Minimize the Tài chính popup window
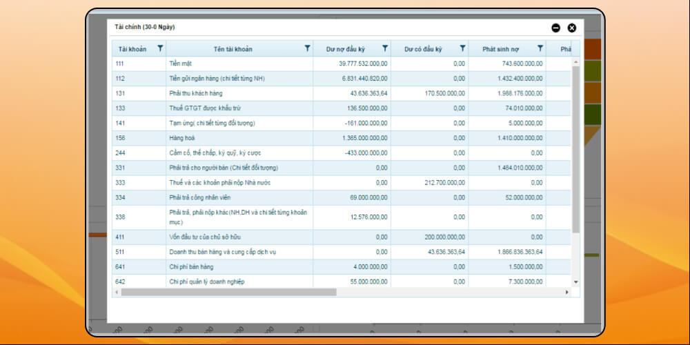This screenshot has width=690, height=345. [556, 28]
